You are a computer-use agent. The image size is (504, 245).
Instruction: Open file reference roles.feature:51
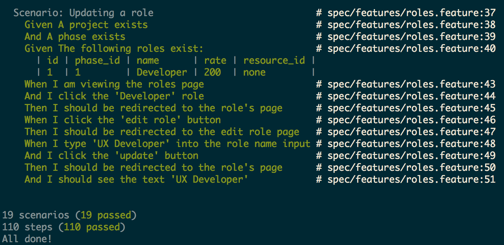(411, 180)
